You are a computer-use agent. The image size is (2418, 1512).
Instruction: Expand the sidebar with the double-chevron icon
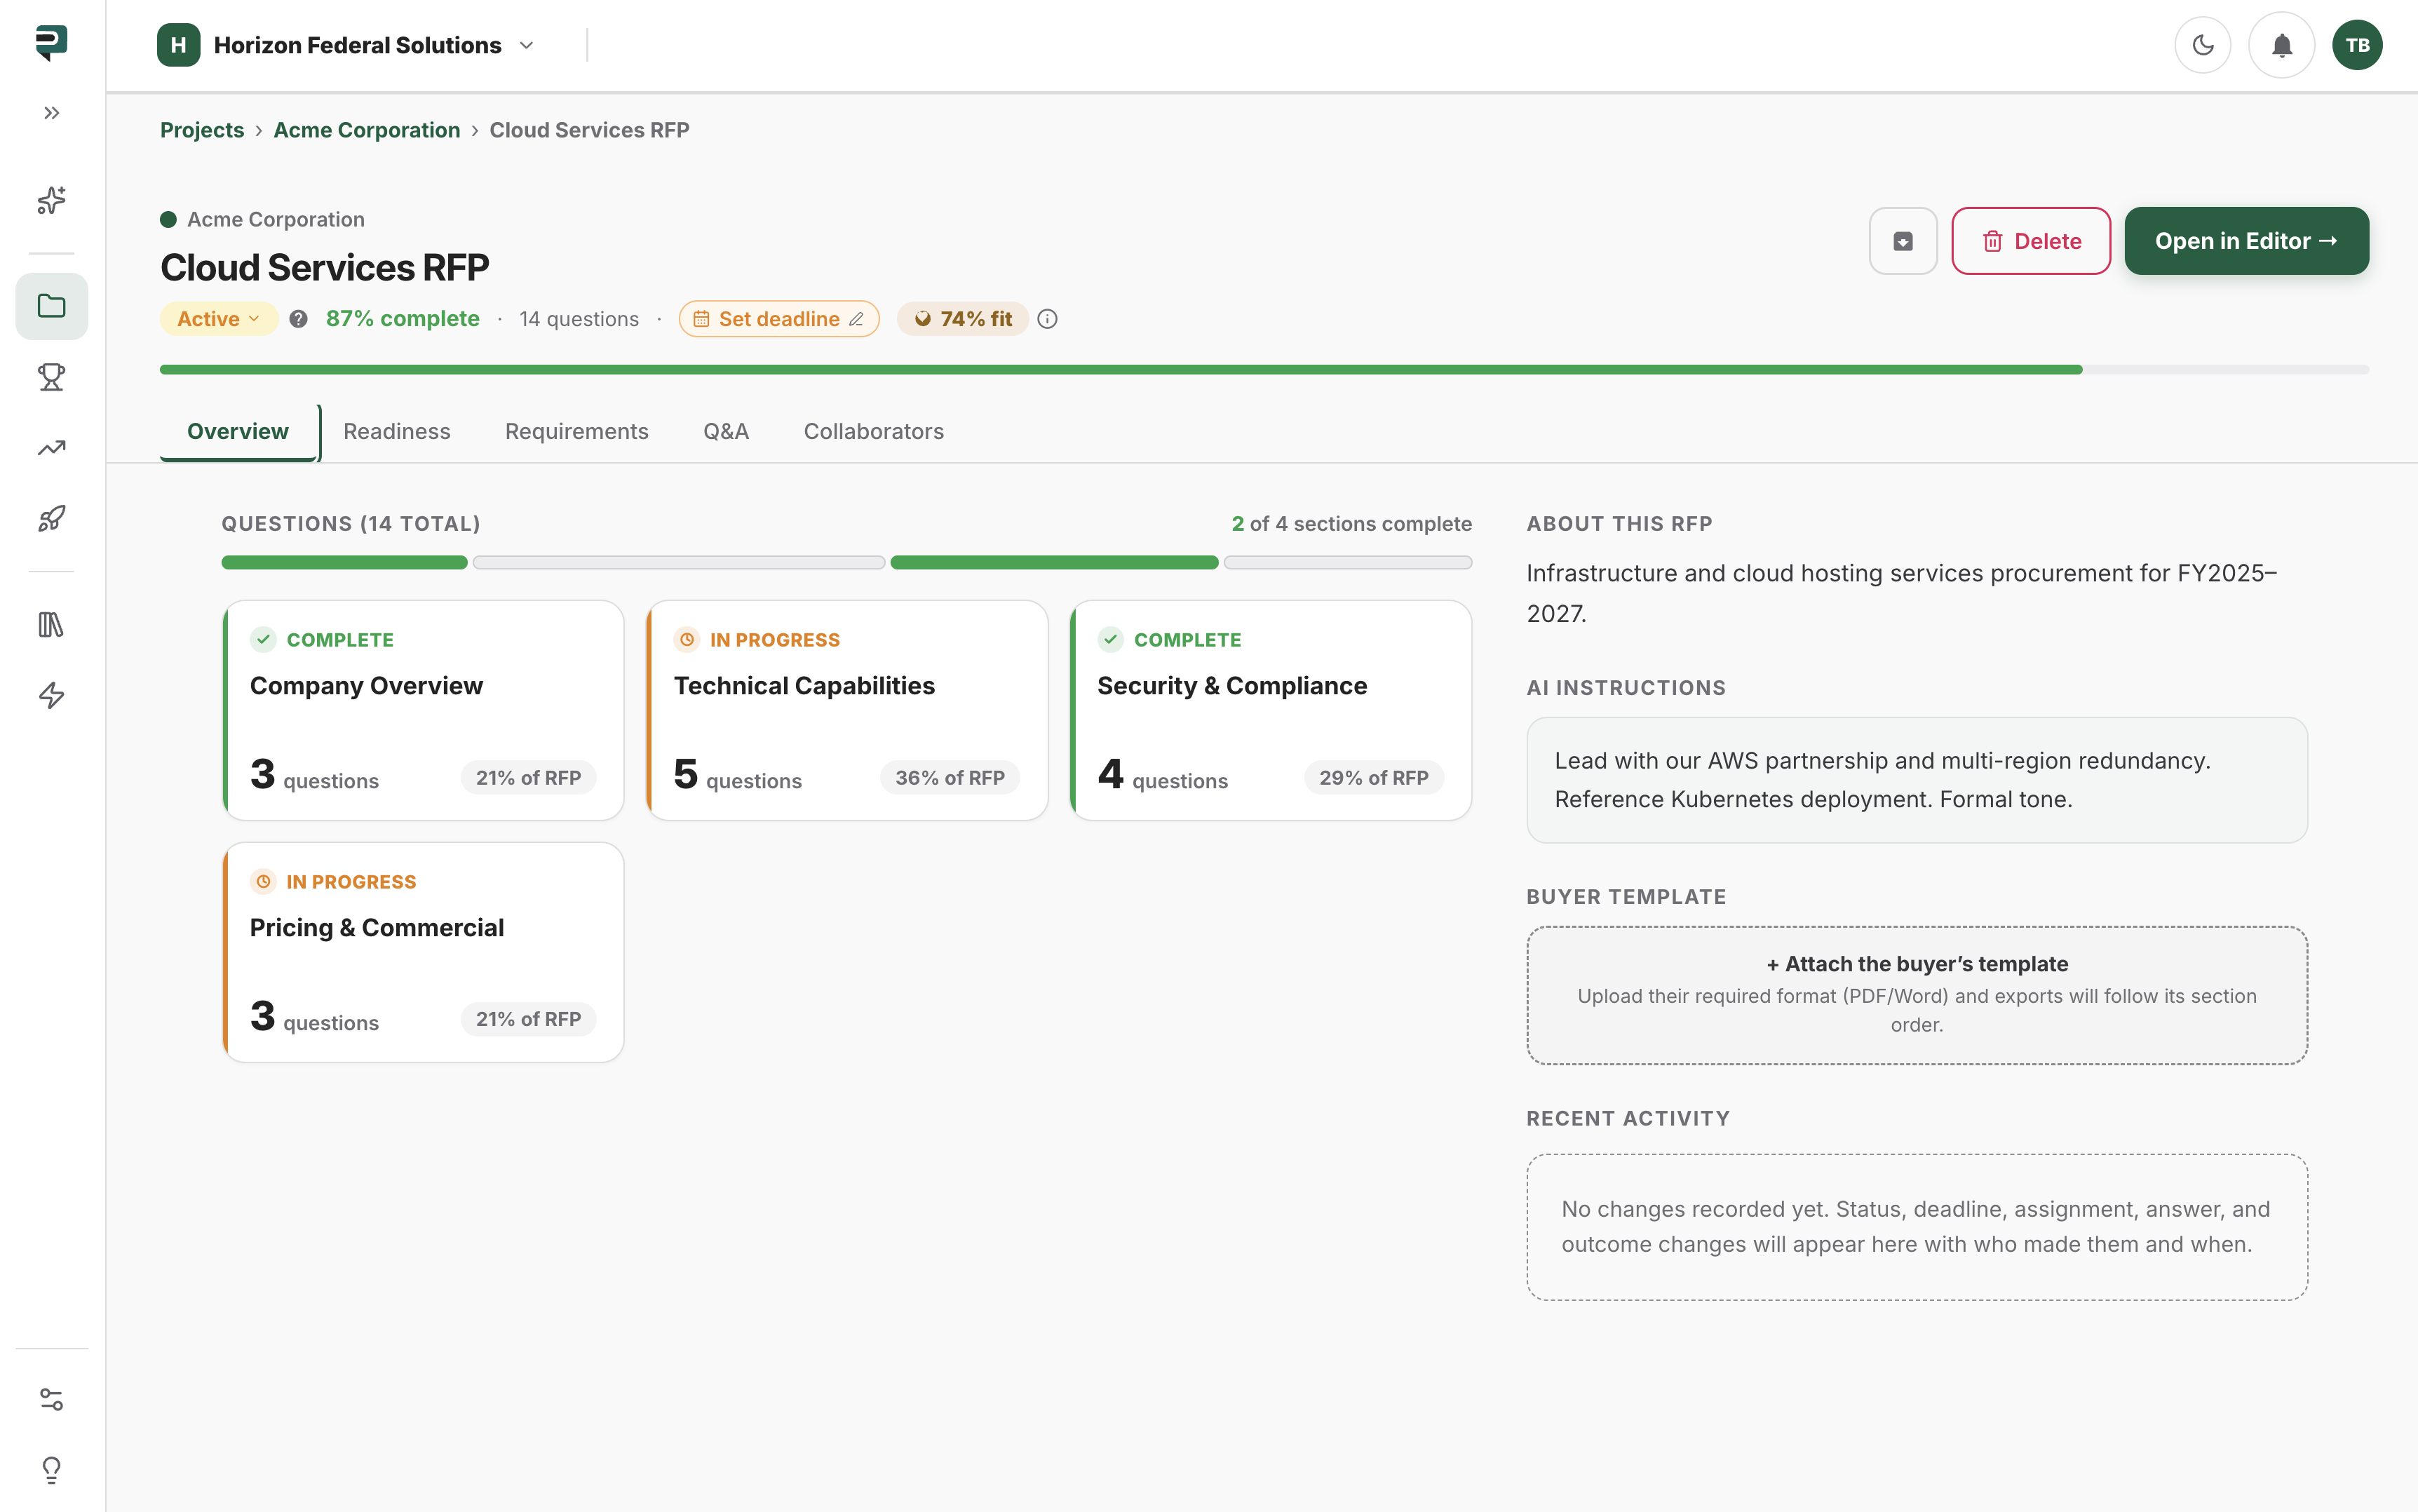coord(52,113)
